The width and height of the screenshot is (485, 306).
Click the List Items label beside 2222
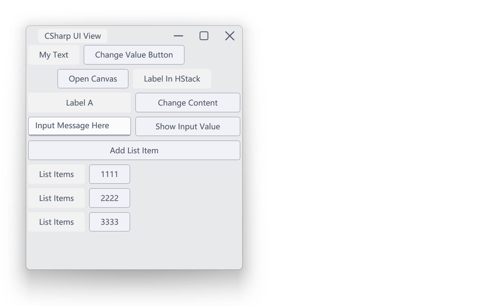(x=56, y=198)
